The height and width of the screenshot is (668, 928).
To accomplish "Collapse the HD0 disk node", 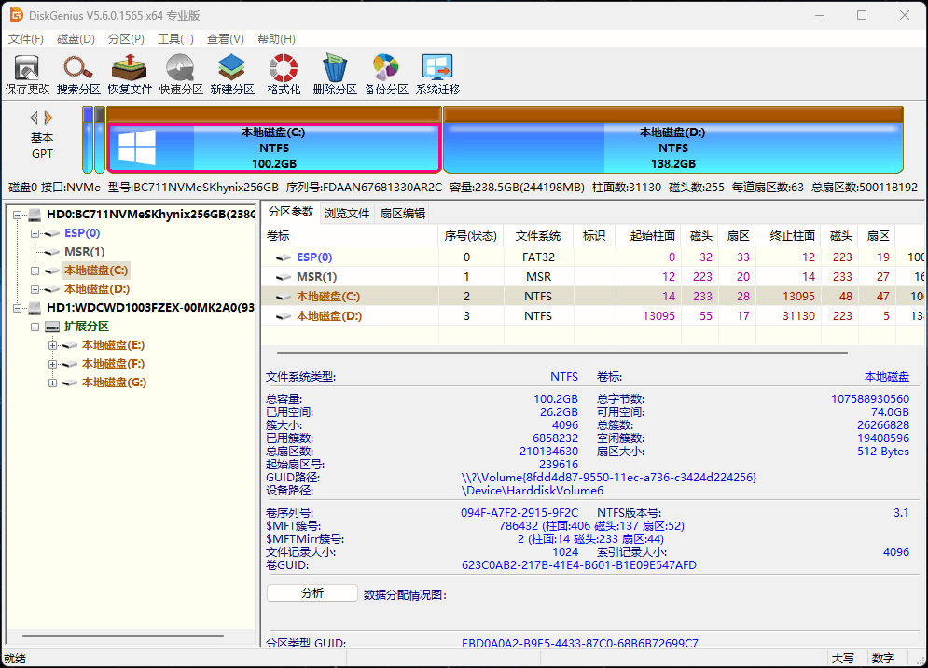I will [x=17, y=215].
